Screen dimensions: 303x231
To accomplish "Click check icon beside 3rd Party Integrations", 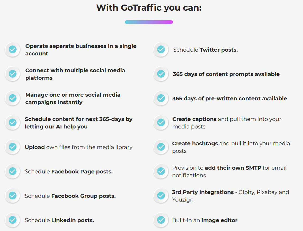I will coord(161,196).
